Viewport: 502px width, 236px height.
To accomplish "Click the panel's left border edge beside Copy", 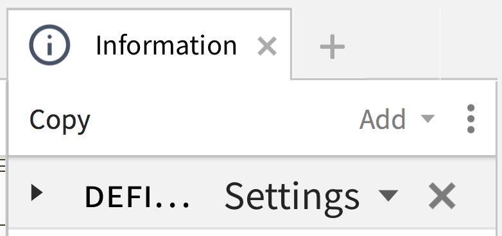I will click(x=7, y=119).
